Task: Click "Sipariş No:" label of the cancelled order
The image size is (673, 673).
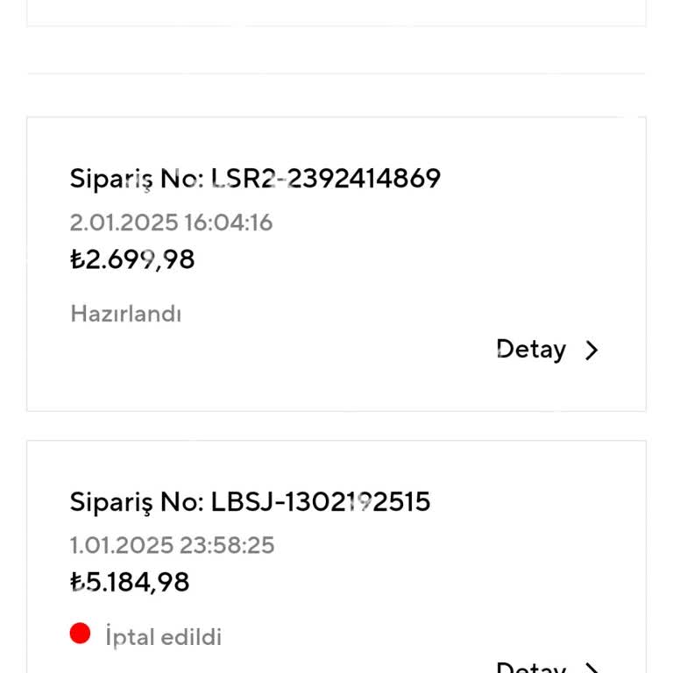Action: pos(137,502)
